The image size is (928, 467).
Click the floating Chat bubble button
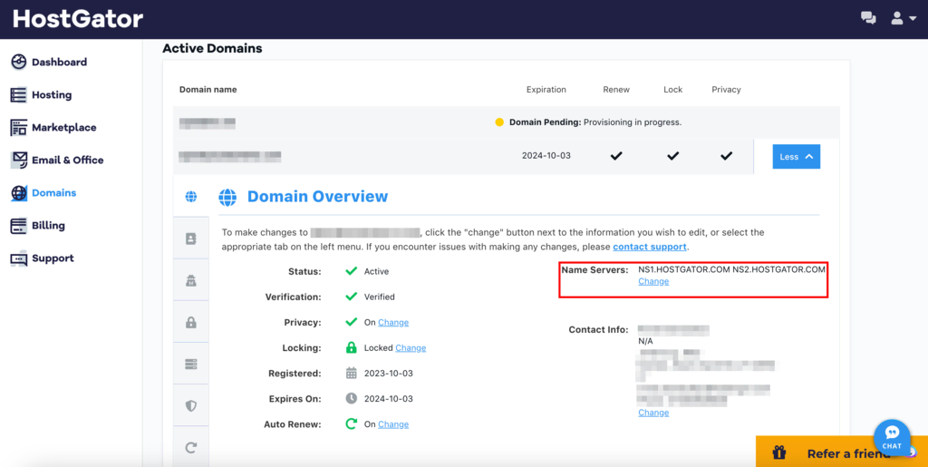point(892,437)
